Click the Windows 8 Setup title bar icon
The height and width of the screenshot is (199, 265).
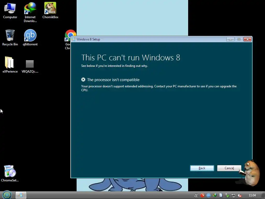73,39
